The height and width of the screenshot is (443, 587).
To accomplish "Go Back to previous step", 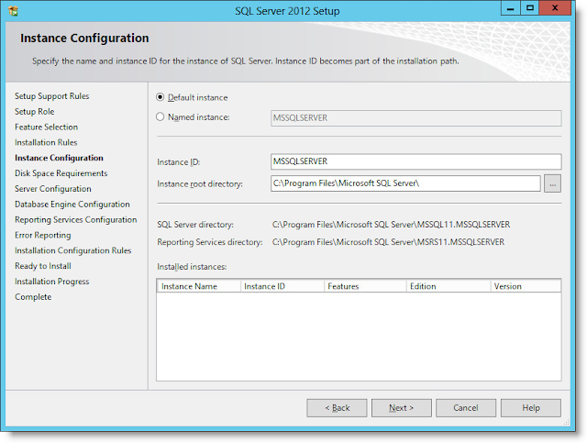I will click(337, 408).
